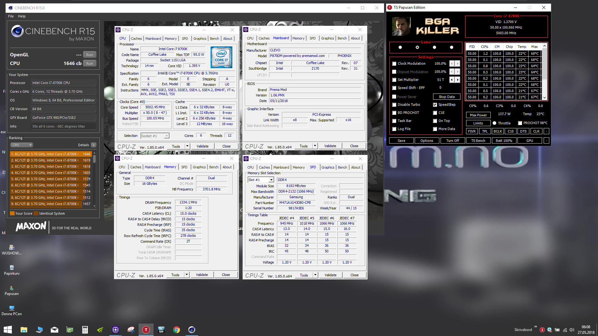Enable C1E checkbox
Screen dimensions: 598x336
pyautogui.click(x=435, y=113)
